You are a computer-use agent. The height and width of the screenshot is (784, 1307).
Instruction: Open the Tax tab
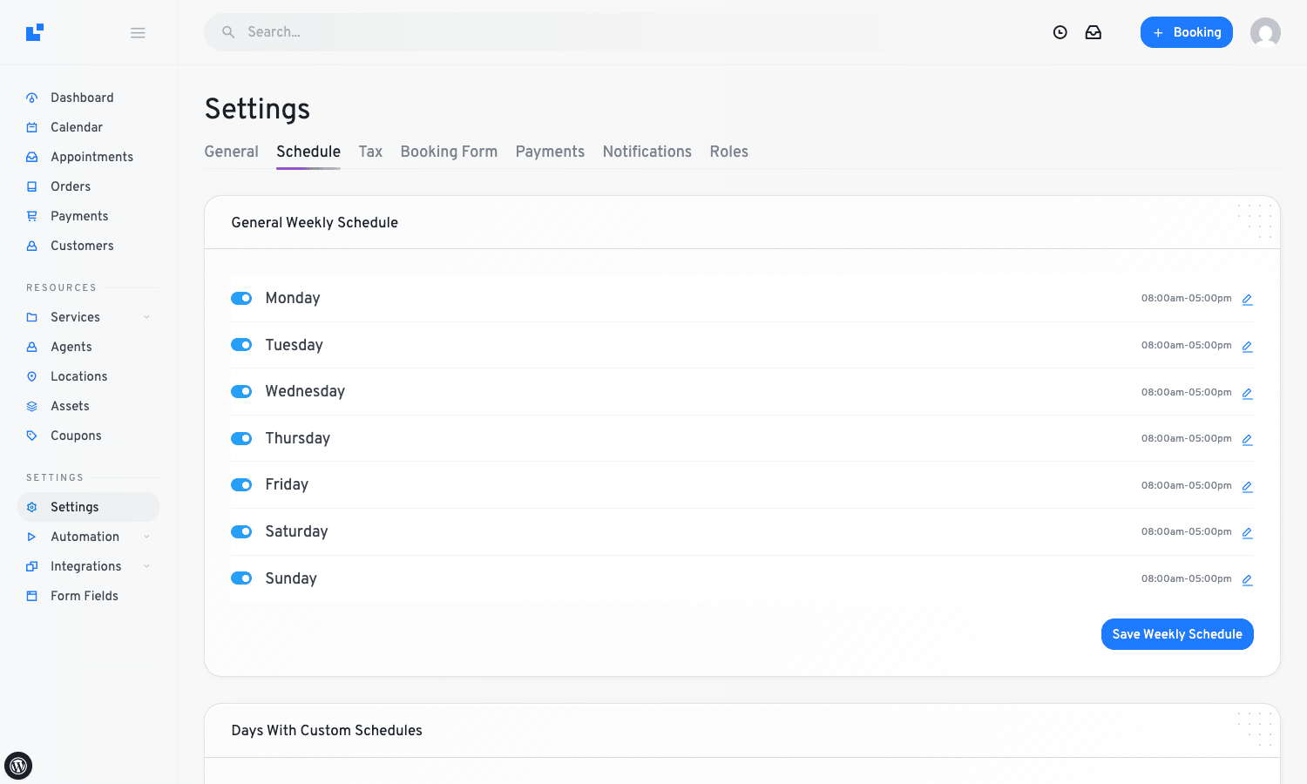coord(370,152)
